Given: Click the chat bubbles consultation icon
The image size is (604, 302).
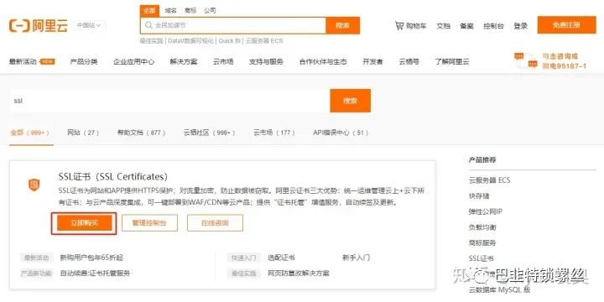Looking at the screenshot, I should coord(525,61).
